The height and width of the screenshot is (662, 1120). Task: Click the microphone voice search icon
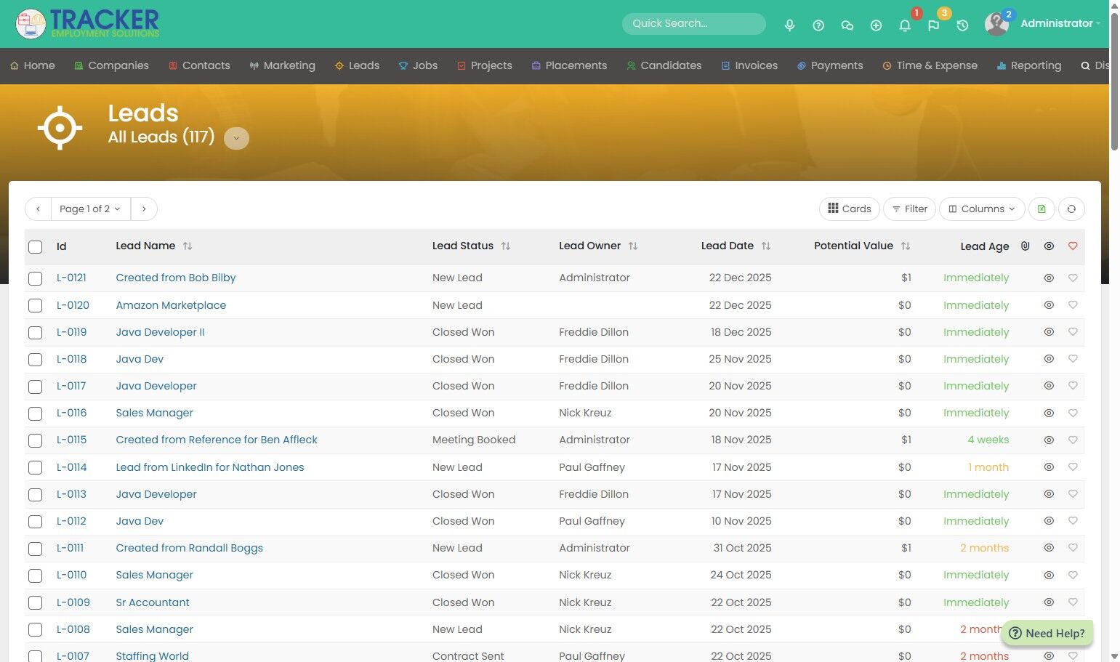(x=789, y=25)
